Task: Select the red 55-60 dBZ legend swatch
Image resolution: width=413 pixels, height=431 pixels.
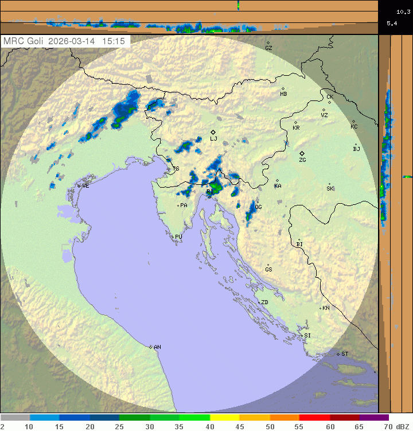Action: point(314,418)
